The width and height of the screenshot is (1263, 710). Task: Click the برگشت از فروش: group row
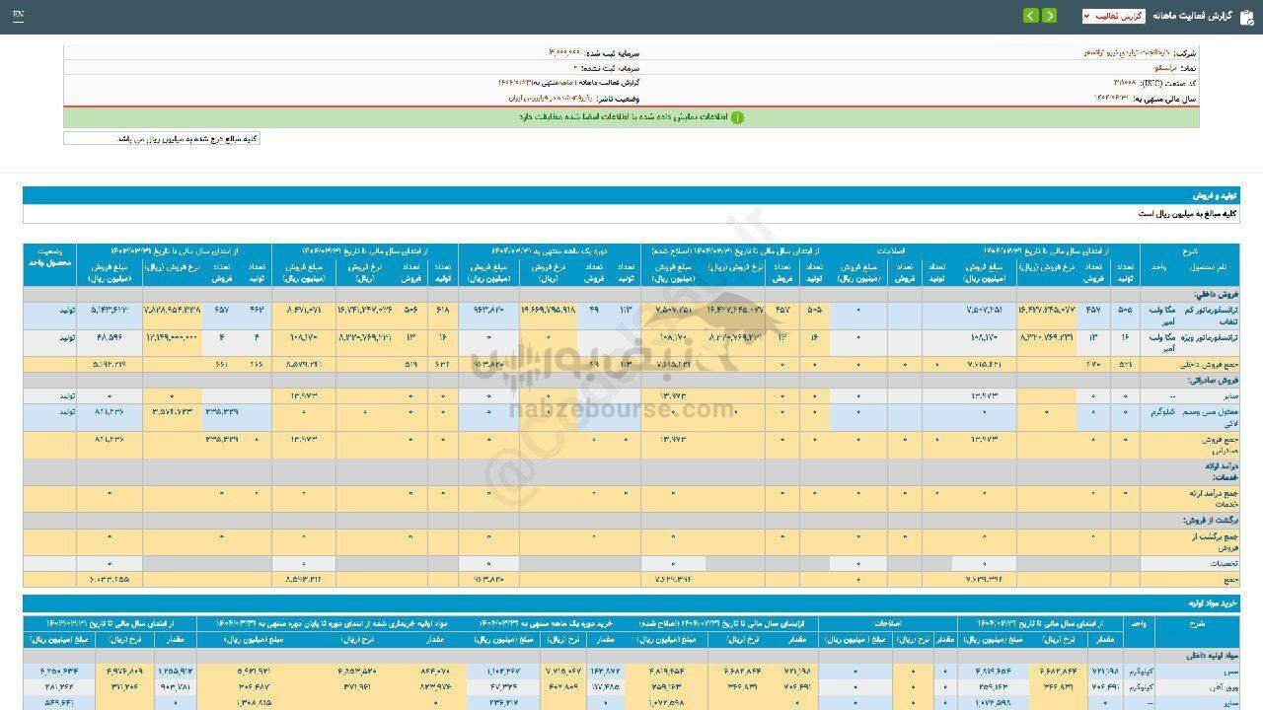(x=631, y=519)
